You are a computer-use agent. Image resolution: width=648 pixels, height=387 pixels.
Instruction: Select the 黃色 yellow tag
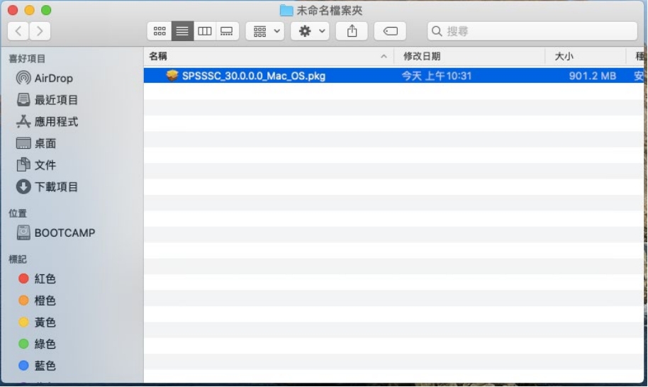point(37,322)
